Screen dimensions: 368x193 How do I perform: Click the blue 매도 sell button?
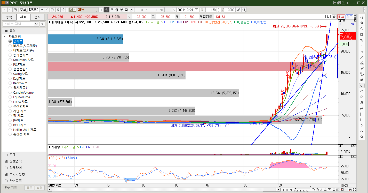point(349,17)
